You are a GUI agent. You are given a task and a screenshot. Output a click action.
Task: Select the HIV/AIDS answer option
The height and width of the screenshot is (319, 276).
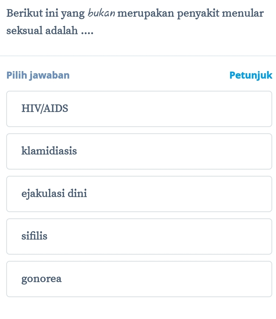click(x=139, y=109)
